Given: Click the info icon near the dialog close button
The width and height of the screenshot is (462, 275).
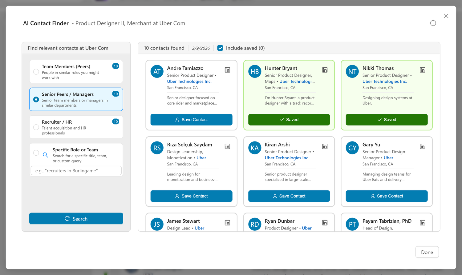Looking at the screenshot, I should 433,23.
